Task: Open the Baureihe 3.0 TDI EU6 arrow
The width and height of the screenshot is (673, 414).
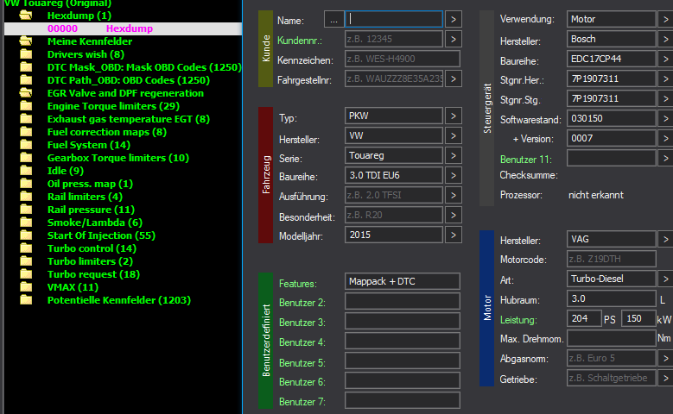Action: (454, 175)
